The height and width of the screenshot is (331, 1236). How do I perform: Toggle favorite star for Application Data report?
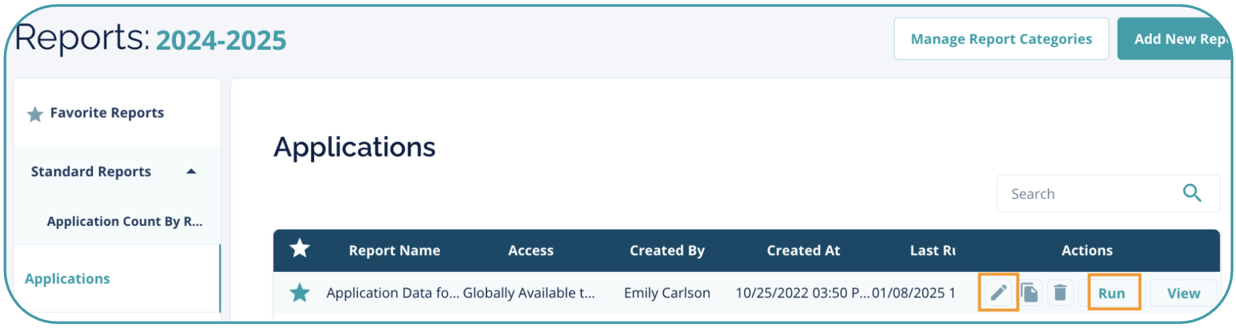pyautogui.click(x=300, y=293)
